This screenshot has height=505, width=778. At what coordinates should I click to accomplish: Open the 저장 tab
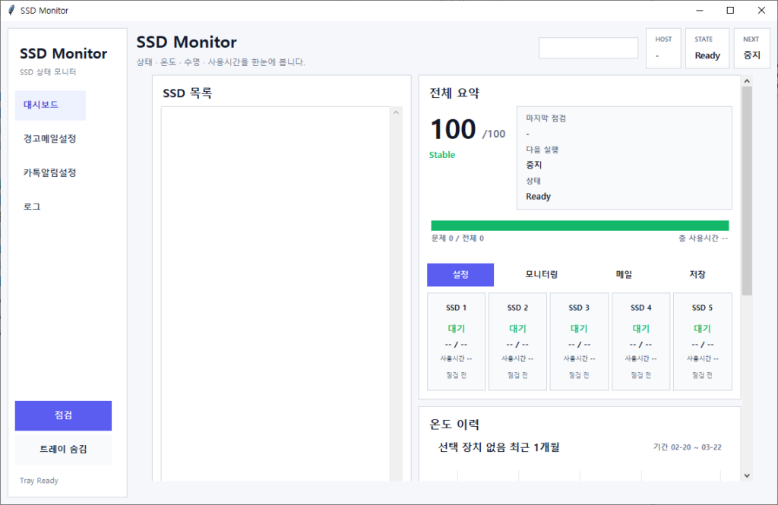(x=697, y=275)
